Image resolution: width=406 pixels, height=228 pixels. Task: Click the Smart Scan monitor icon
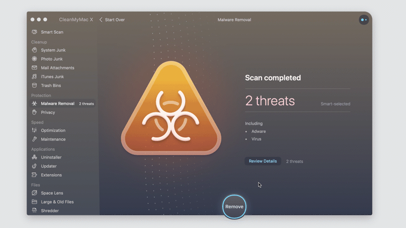[x=34, y=32]
